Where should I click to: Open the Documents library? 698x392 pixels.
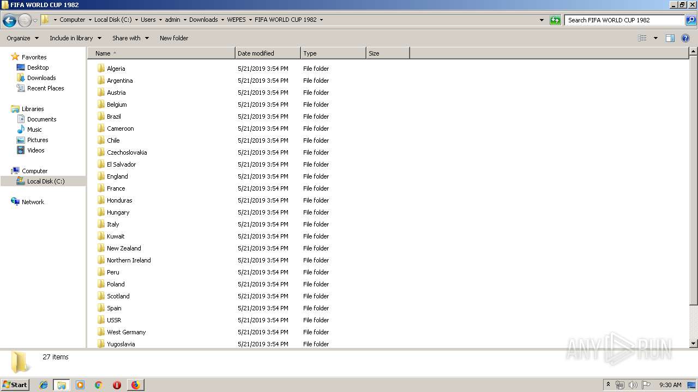(x=41, y=119)
